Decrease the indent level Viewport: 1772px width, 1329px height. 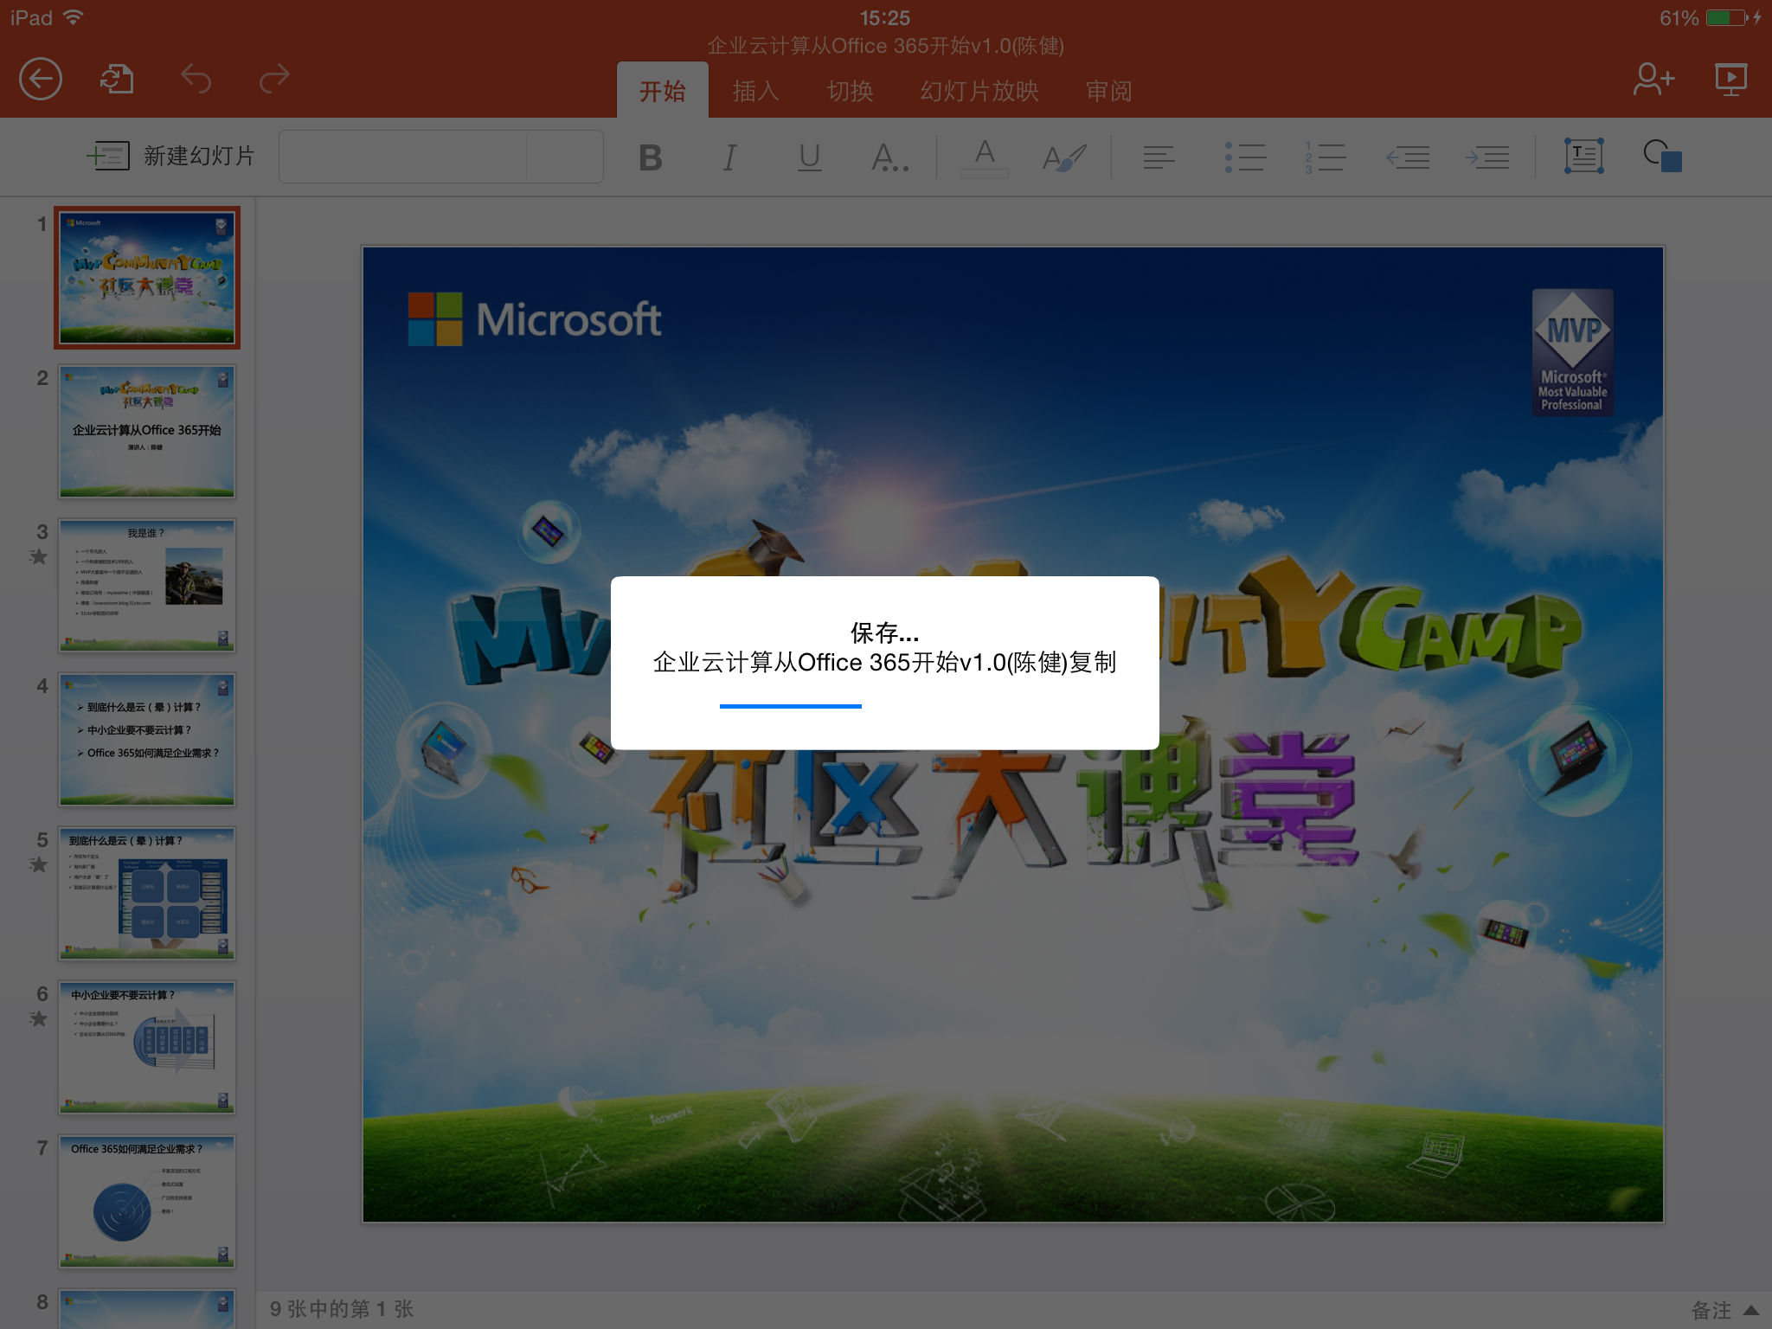coord(1408,157)
